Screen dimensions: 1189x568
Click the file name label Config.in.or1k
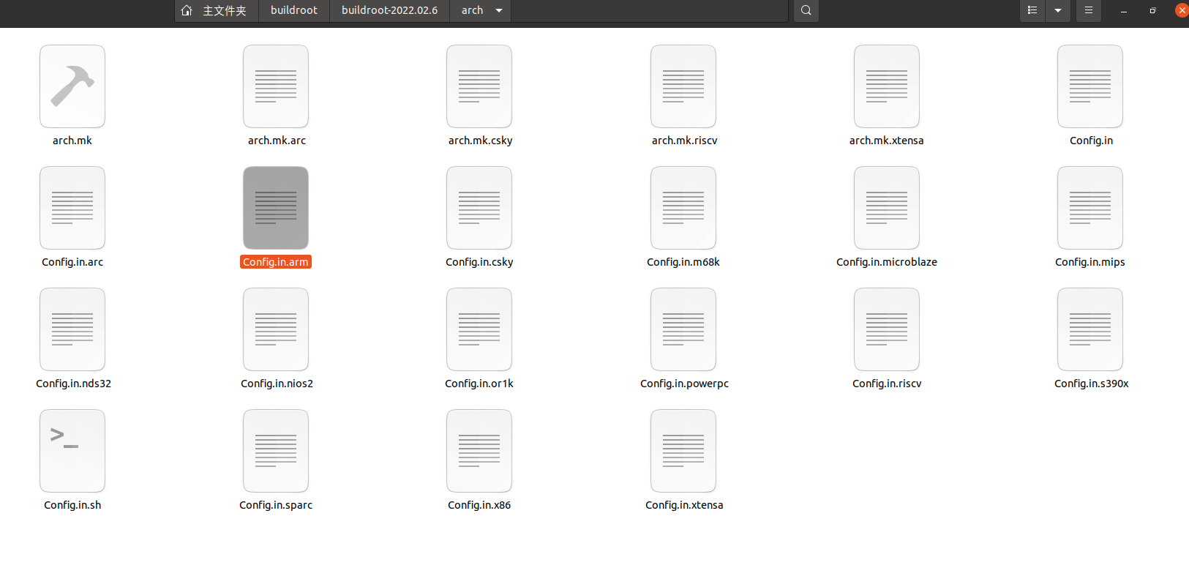479,384
